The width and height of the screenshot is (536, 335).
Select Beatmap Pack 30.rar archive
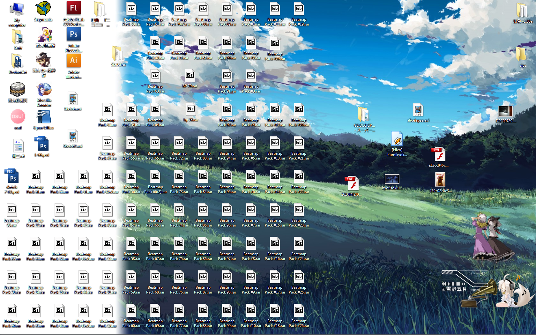pyautogui.click(x=12, y=316)
